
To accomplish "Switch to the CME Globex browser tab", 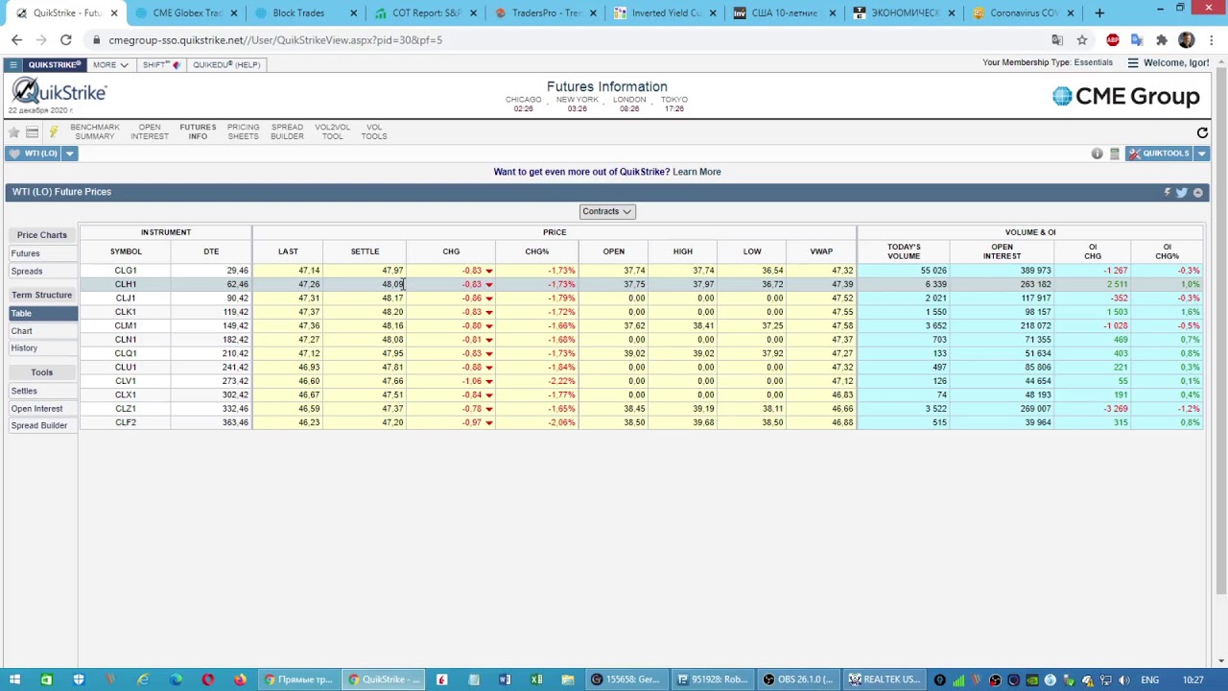I will pos(187,12).
